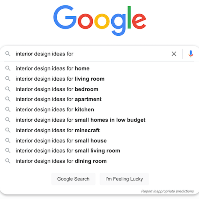199x199 pixels.
Task: Pick the 'small house' suggestion
Action: tap(61, 141)
